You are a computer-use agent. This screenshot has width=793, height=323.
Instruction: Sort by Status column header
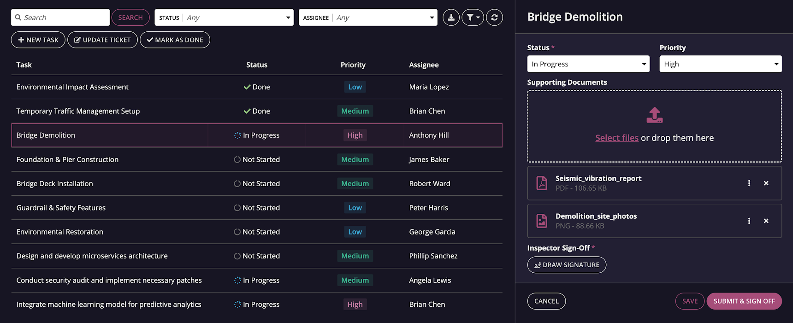pyautogui.click(x=257, y=65)
